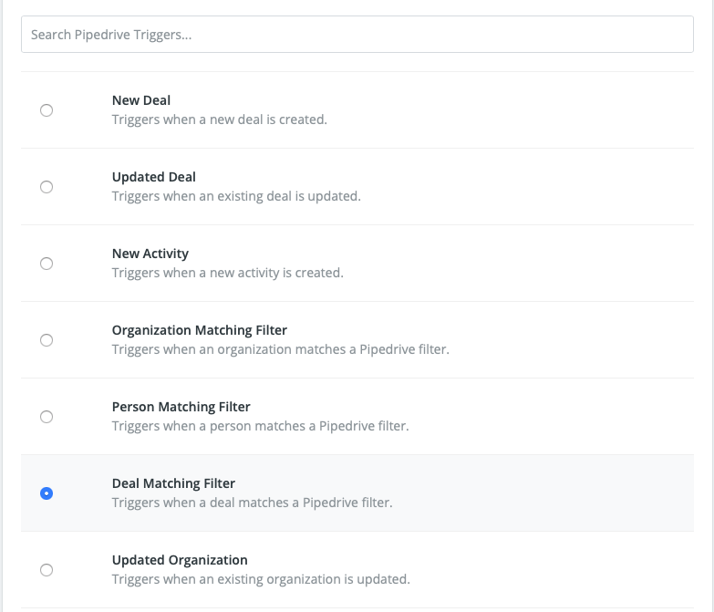
Task: Select the New Deal radio button
Action: click(47, 110)
